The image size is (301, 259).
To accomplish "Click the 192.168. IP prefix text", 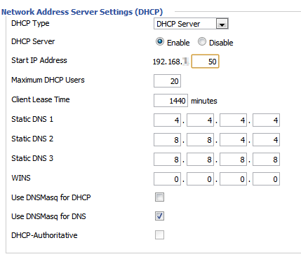I will point(167,62).
